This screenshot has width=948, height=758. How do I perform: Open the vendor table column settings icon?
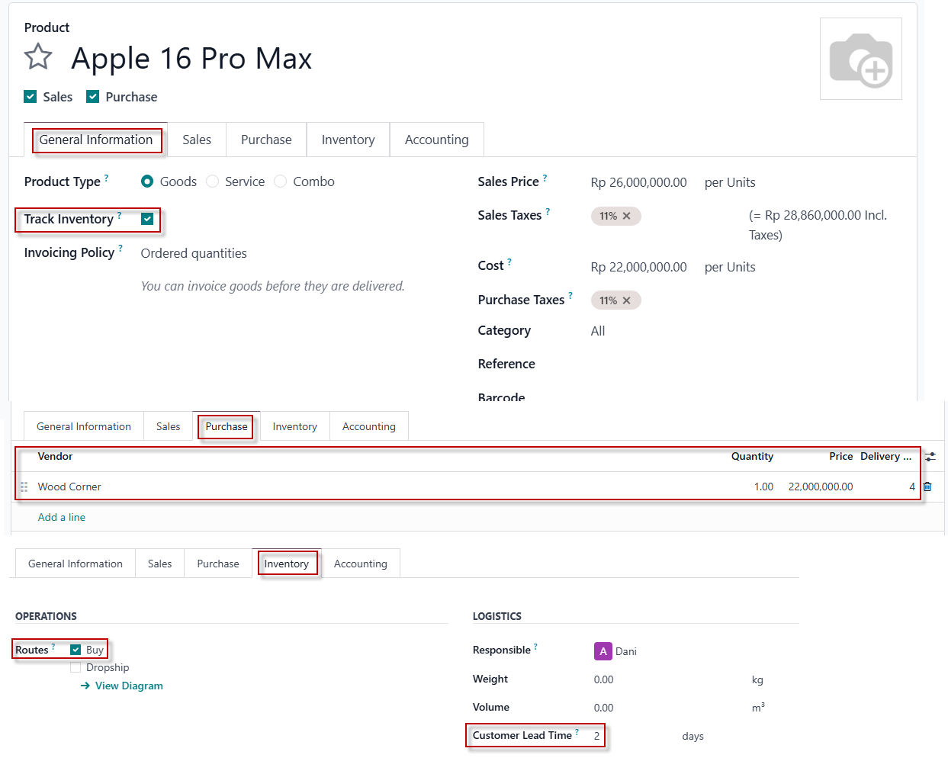click(x=930, y=457)
